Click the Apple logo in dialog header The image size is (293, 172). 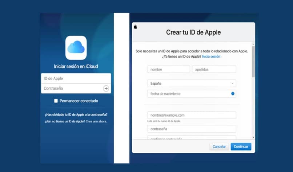click(136, 27)
